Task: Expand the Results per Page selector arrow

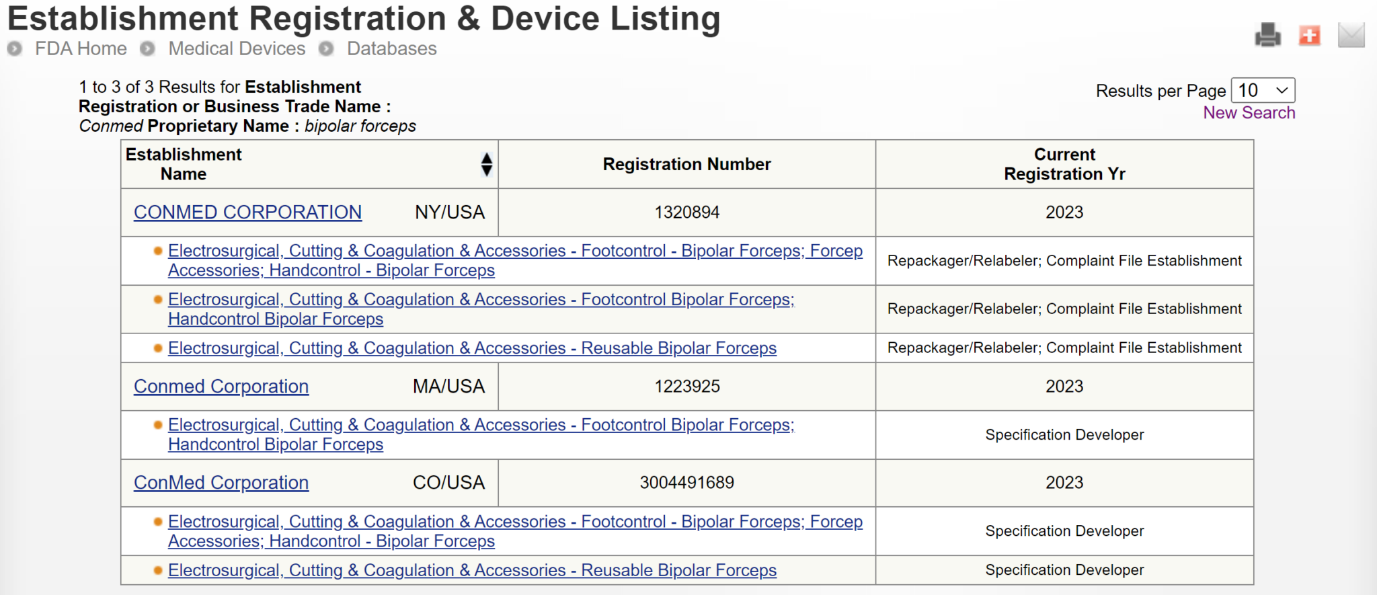Action: [x=1281, y=90]
